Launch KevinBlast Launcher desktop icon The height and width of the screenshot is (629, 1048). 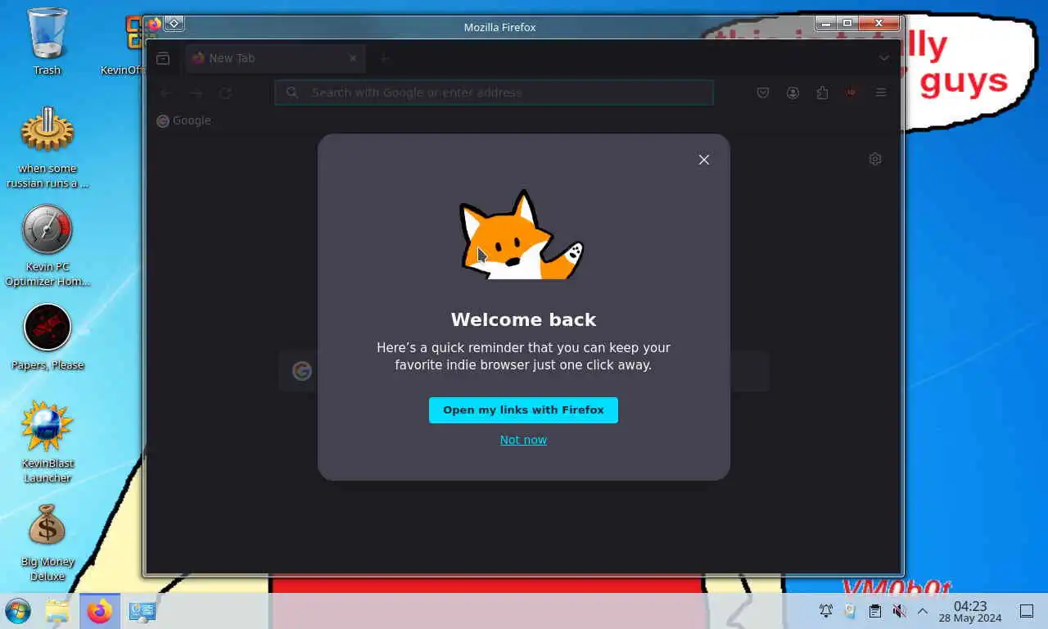click(x=47, y=442)
